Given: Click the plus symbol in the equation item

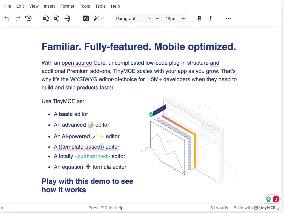Looking at the screenshot, I should [x=88, y=167].
